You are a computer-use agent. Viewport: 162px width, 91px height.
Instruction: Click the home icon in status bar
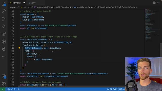tap(18, 89)
